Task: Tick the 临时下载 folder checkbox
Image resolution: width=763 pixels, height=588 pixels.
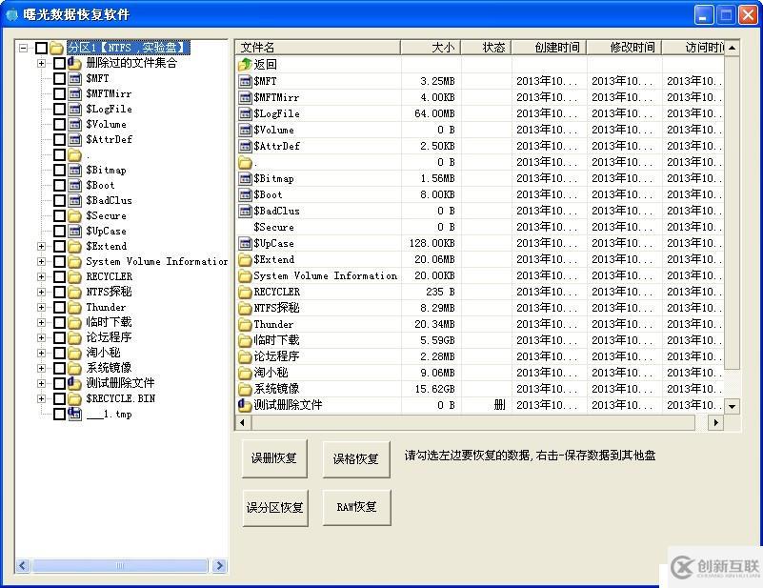Action: [59, 322]
